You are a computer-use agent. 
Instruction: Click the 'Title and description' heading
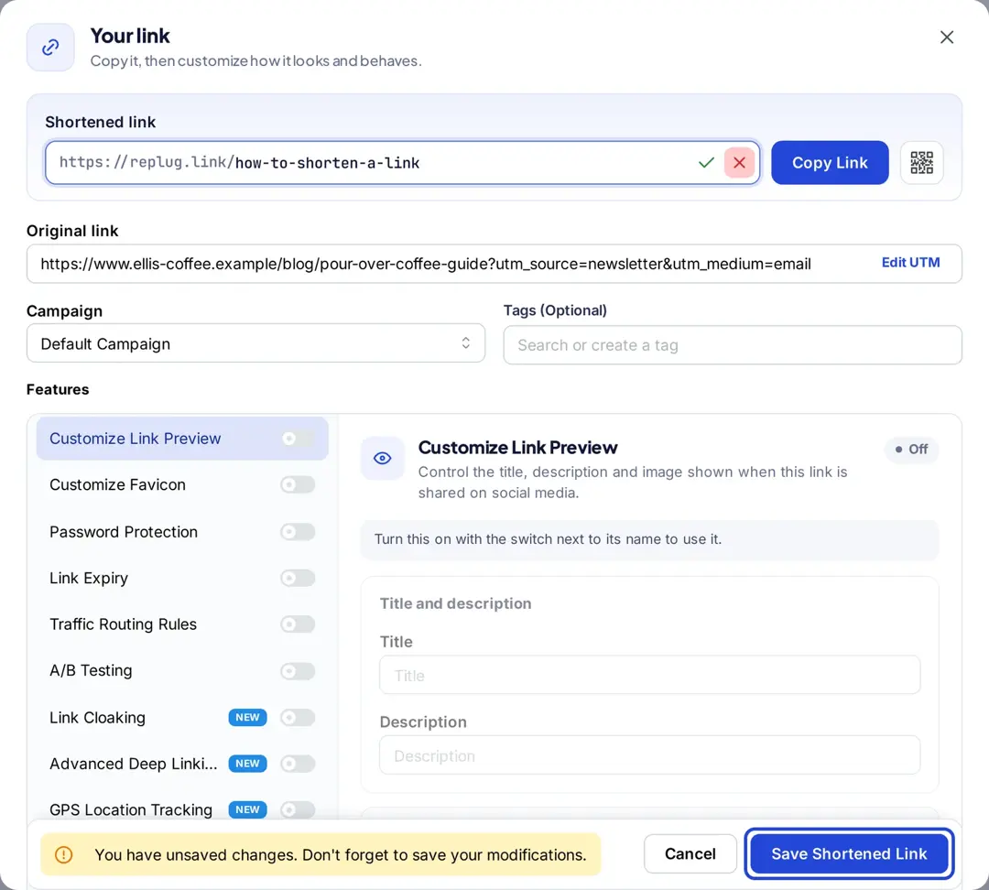click(x=455, y=603)
